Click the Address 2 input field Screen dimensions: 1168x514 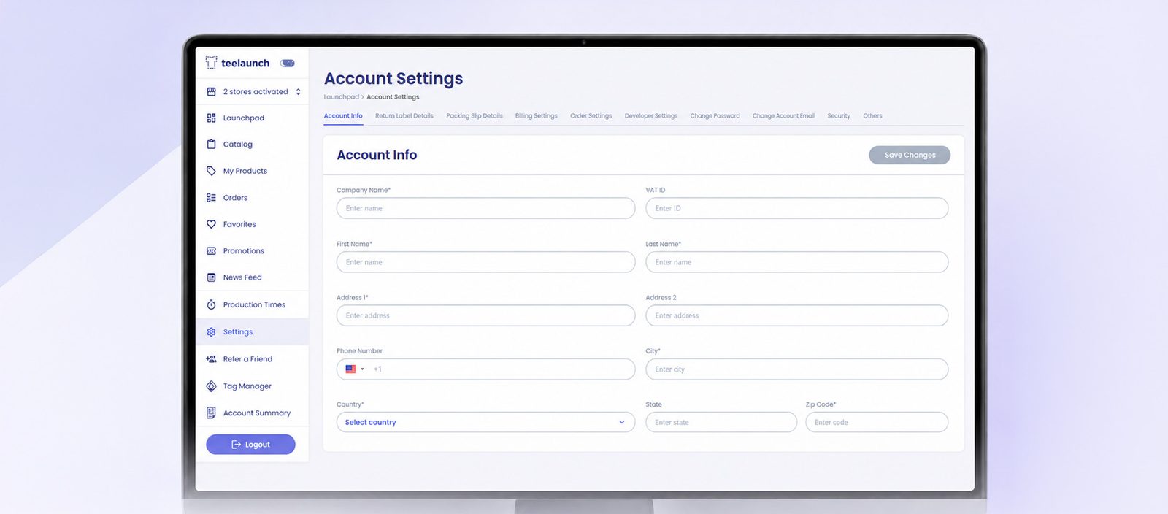(796, 315)
